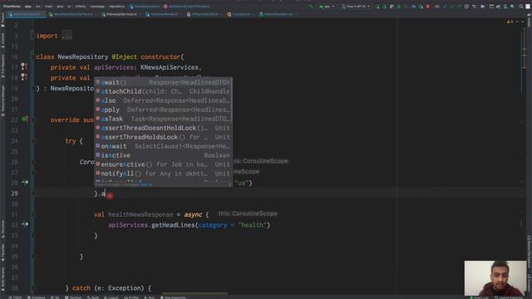Screen dimensions: 532x299
Task: Click the suspend call gutter icon line 28
Action: (25, 183)
